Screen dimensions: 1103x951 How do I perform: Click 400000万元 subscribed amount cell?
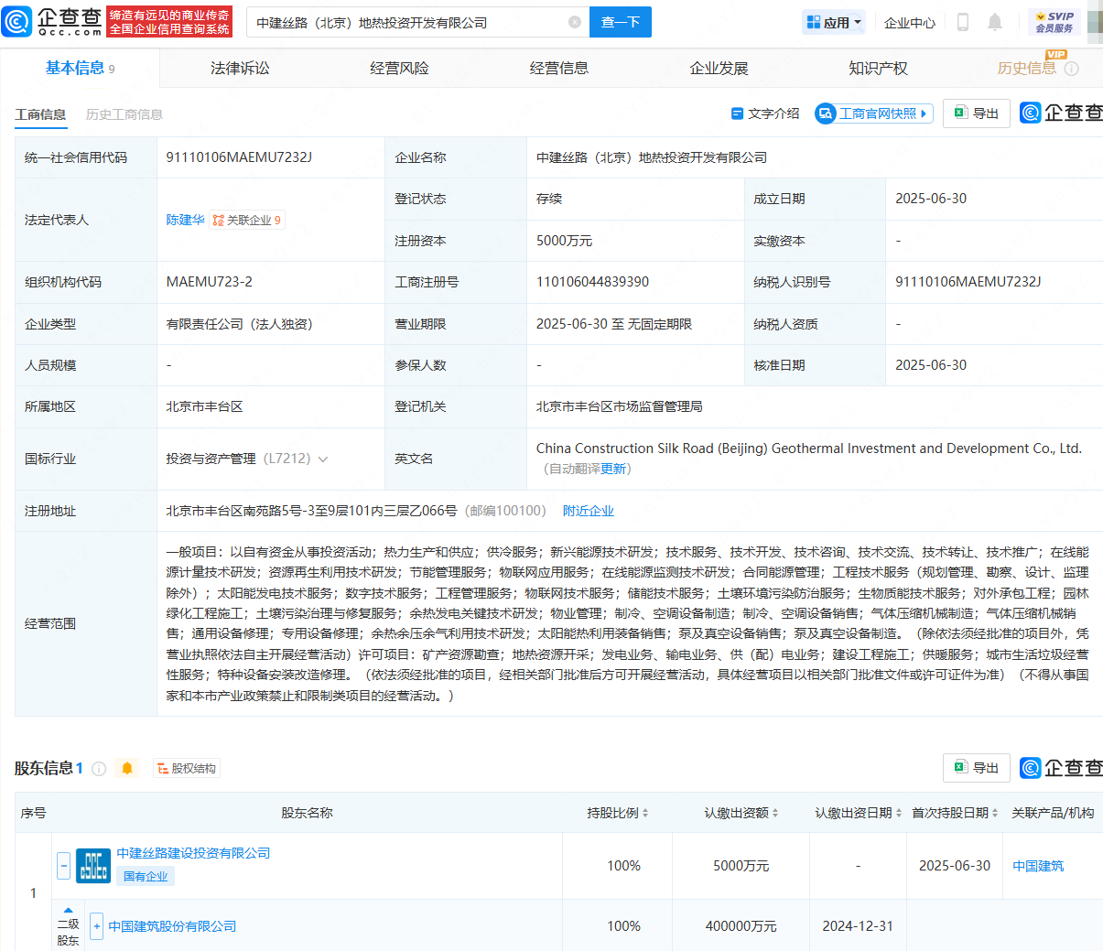tap(741, 926)
